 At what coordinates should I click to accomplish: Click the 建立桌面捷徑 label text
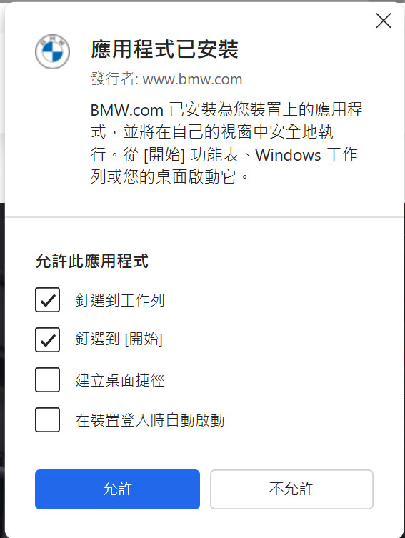pos(120,380)
